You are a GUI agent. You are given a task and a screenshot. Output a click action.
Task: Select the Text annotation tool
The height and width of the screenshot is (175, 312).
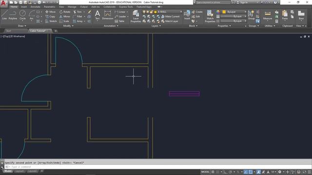[x=97, y=15]
